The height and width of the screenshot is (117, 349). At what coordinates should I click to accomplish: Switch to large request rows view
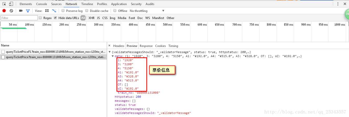tap(47, 11)
